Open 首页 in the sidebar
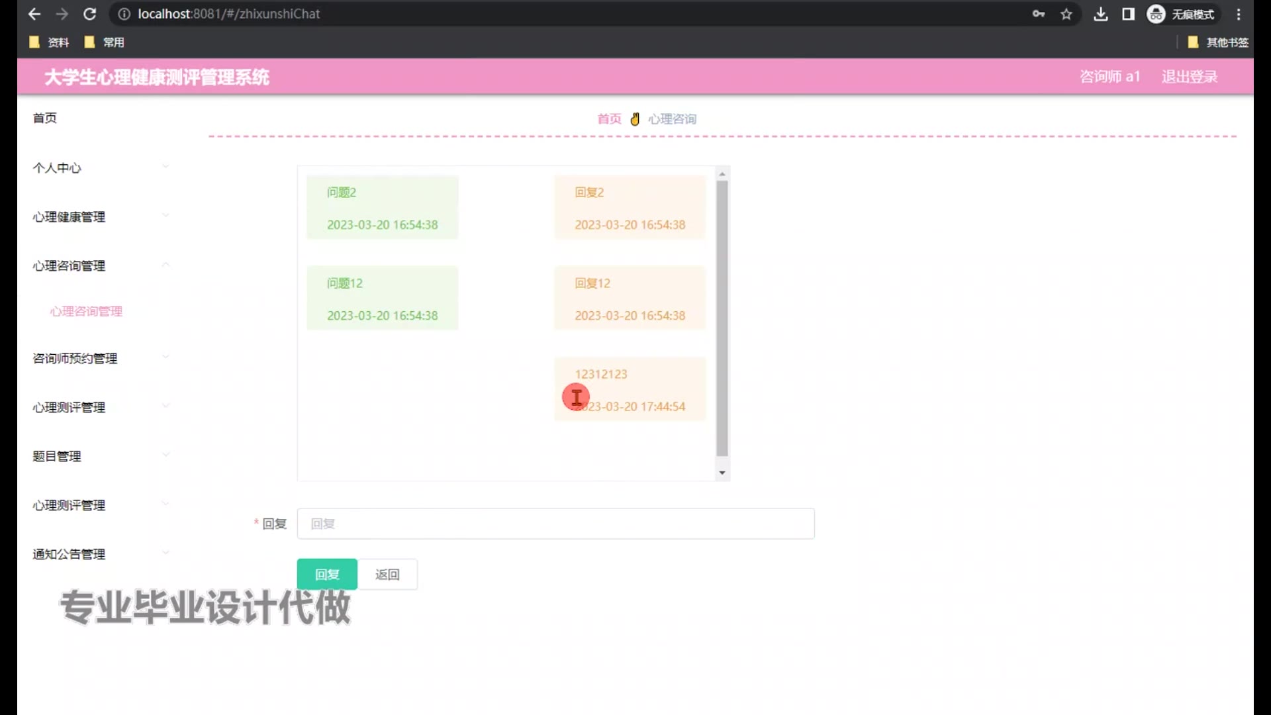The height and width of the screenshot is (715, 1271). (x=45, y=118)
